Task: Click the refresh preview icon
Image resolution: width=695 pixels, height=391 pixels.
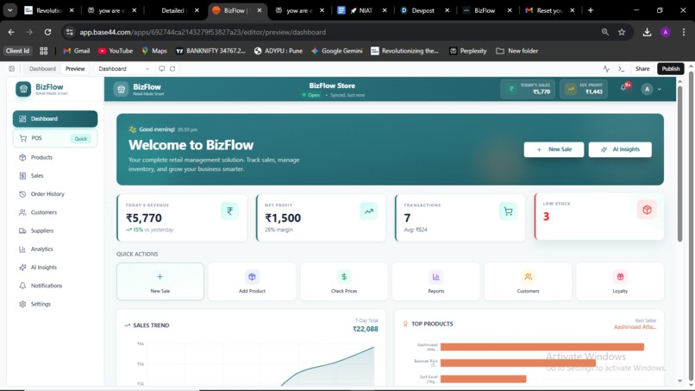Action: [x=172, y=69]
